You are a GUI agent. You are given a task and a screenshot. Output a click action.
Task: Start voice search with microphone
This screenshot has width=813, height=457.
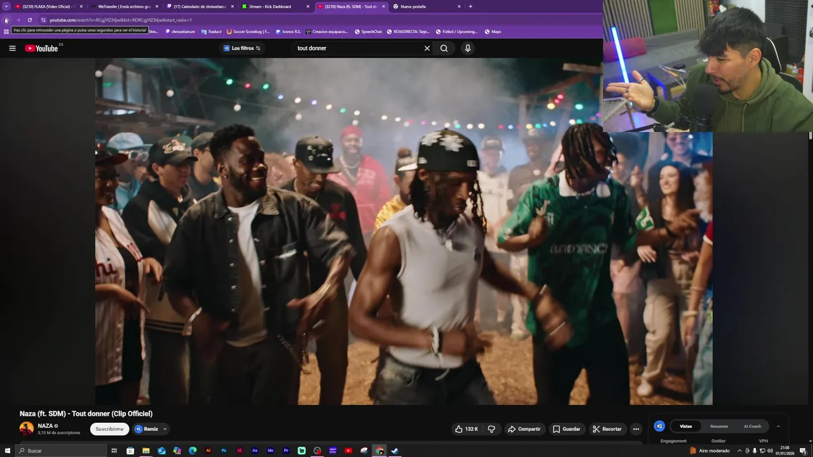tap(467, 48)
